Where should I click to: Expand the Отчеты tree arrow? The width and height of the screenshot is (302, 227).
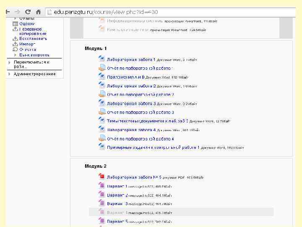pos(15,18)
